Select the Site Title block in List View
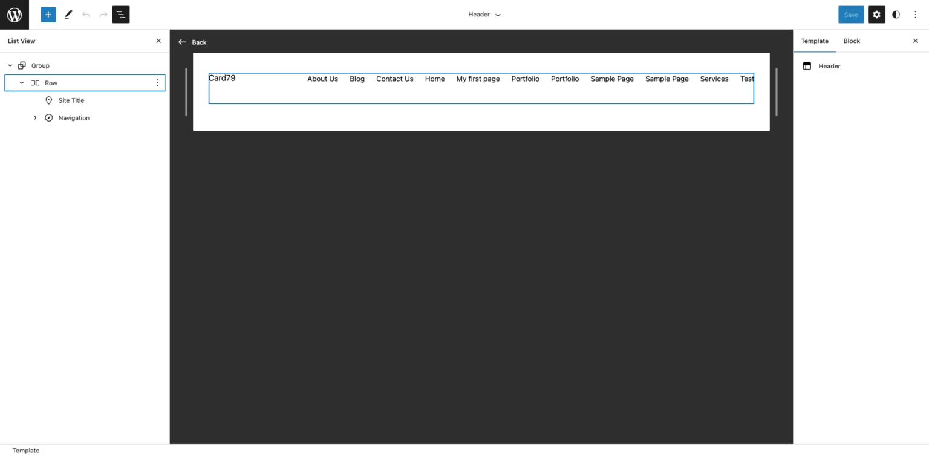929x456 pixels. point(71,100)
